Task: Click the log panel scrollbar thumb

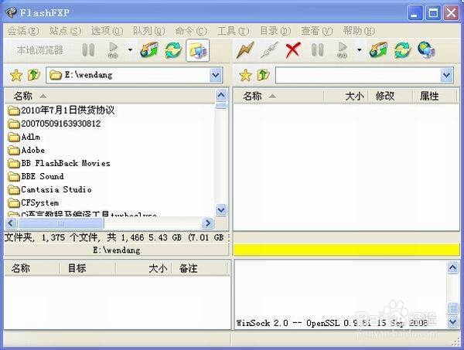Action: pos(452,308)
